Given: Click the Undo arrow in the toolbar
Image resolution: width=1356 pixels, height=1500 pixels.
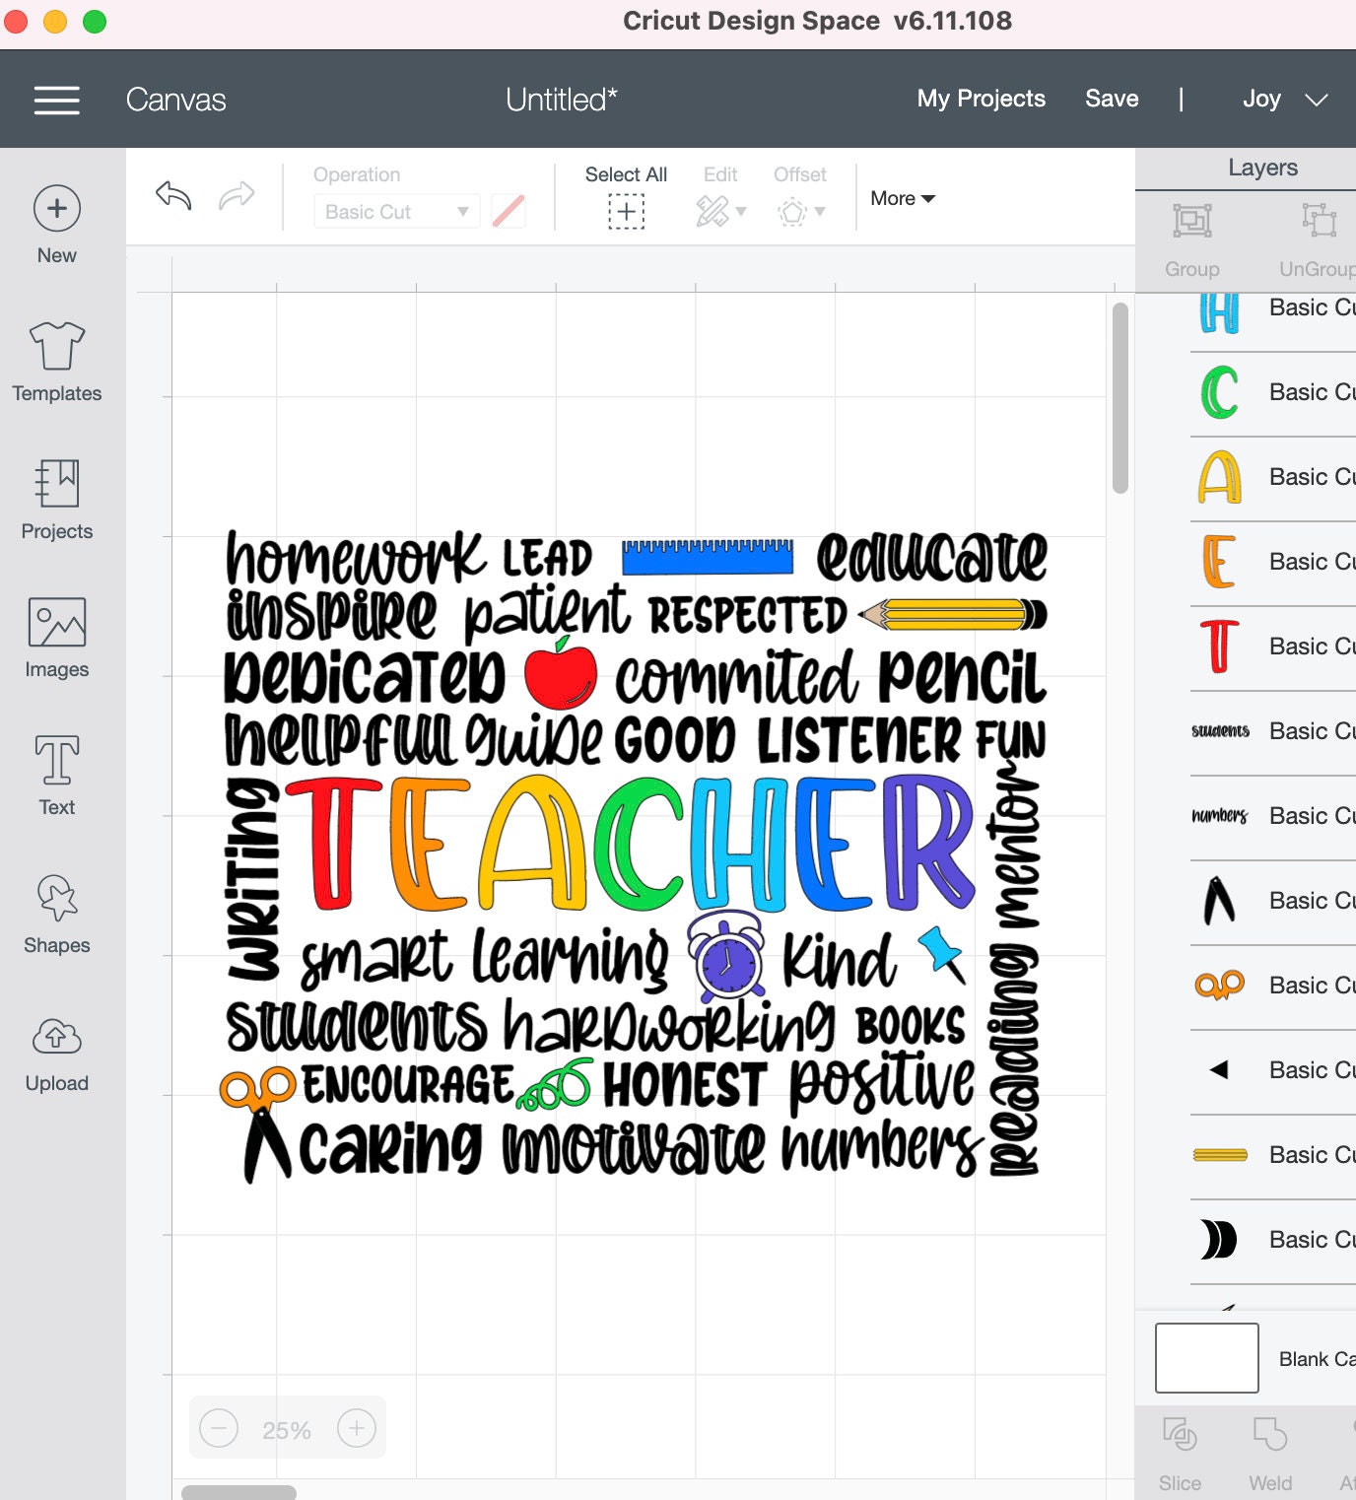Looking at the screenshot, I should 171,196.
